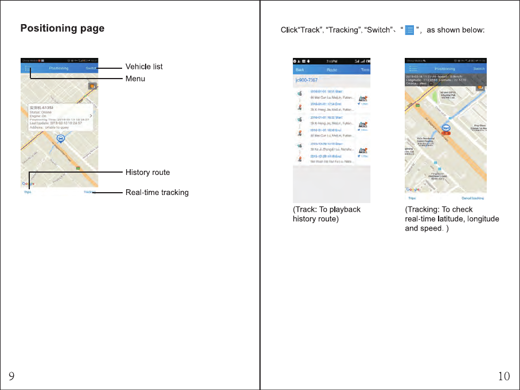Open Trips on the left Positioning screen
The height and width of the screenshot is (390, 520).
[28, 192]
